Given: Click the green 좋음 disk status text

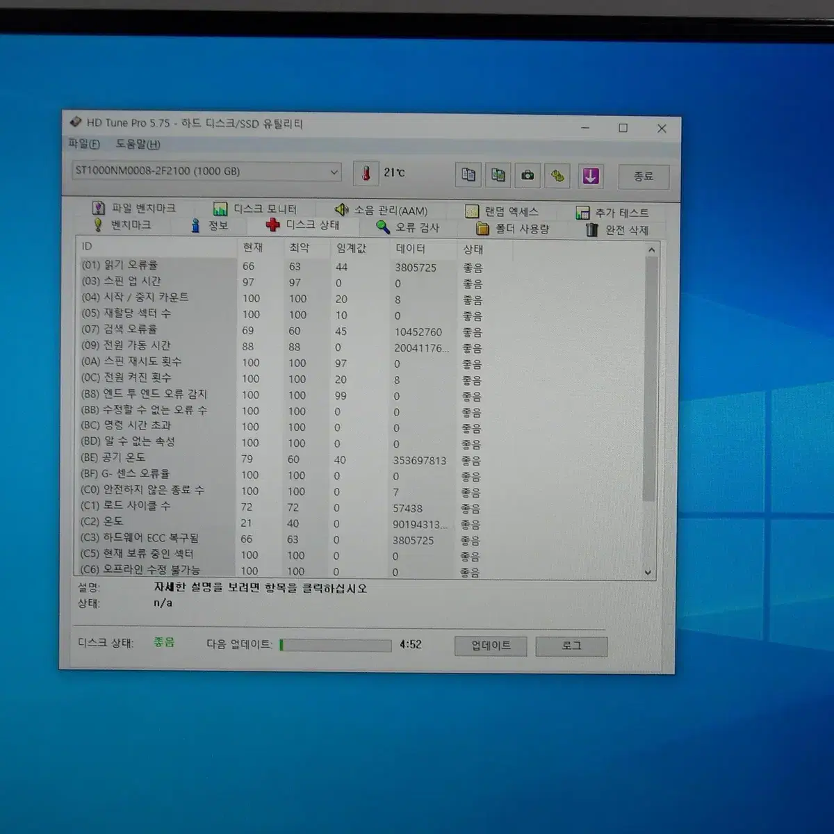Looking at the screenshot, I should click(x=164, y=642).
